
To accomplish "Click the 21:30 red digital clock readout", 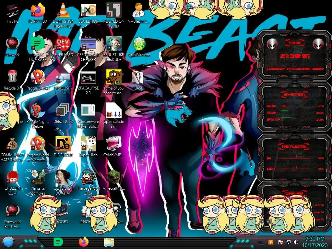I will click(x=295, y=56).
